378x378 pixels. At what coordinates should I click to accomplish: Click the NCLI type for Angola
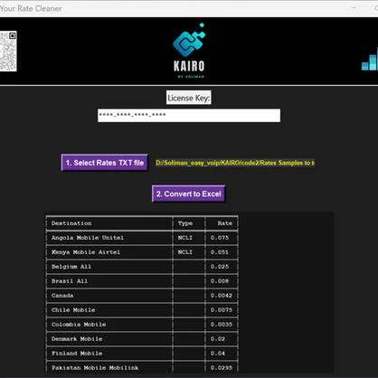(185, 238)
